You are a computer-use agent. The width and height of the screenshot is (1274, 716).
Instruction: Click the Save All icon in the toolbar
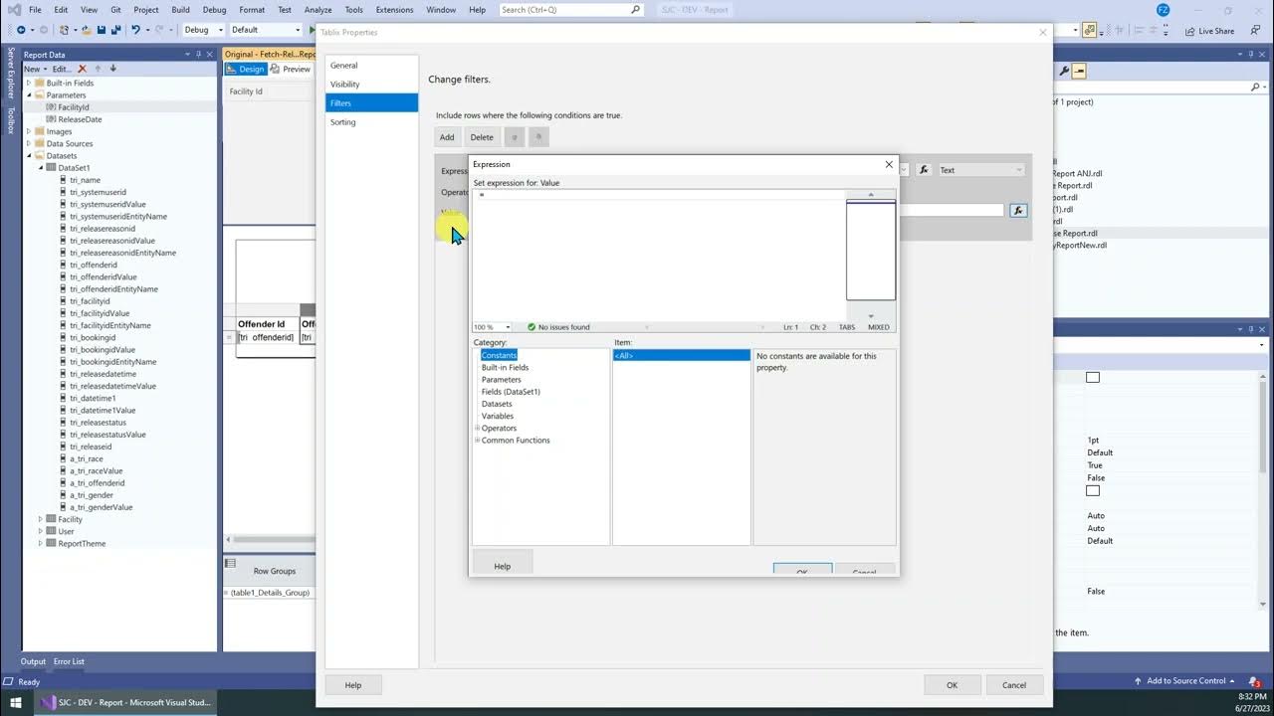point(116,30)
